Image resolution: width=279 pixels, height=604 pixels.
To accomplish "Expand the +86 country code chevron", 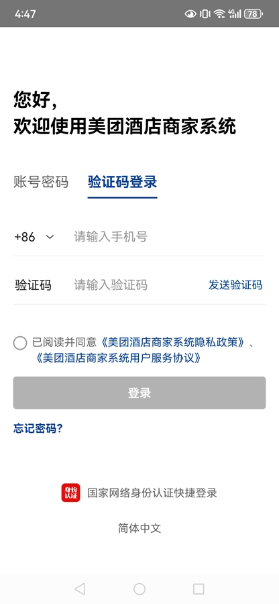I will coord(50,237).
